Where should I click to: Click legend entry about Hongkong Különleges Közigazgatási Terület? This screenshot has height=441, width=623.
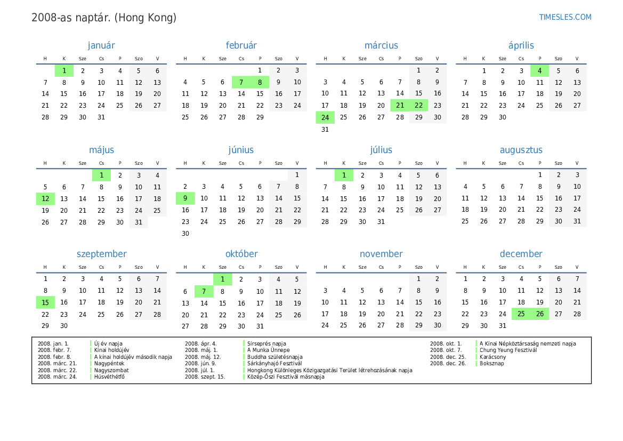point(330,370)
